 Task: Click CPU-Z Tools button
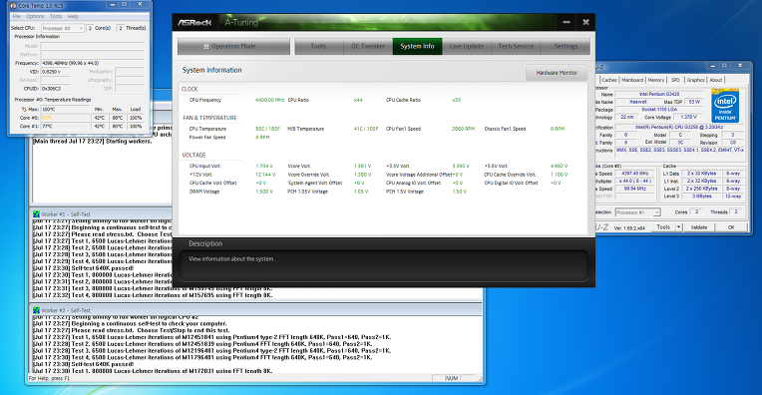coord(663,226)
